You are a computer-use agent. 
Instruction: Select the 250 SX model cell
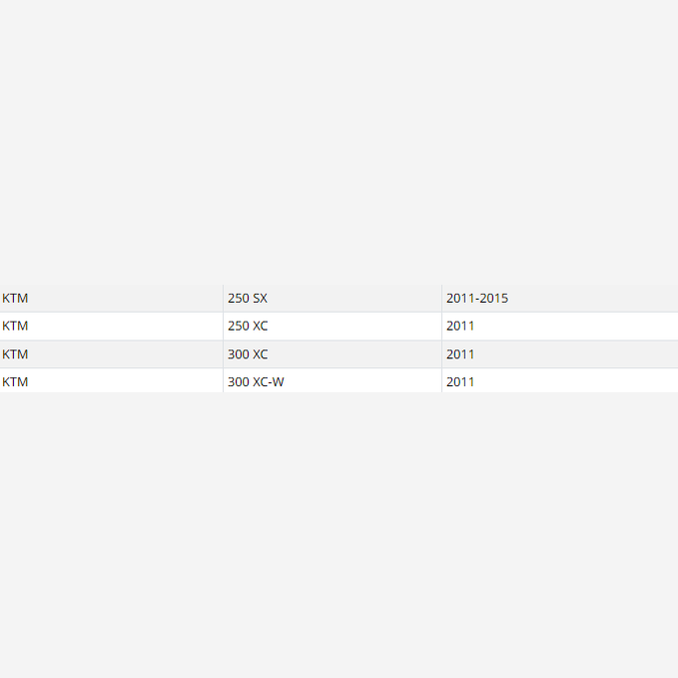pyautogui.click(x=333, y=299)
